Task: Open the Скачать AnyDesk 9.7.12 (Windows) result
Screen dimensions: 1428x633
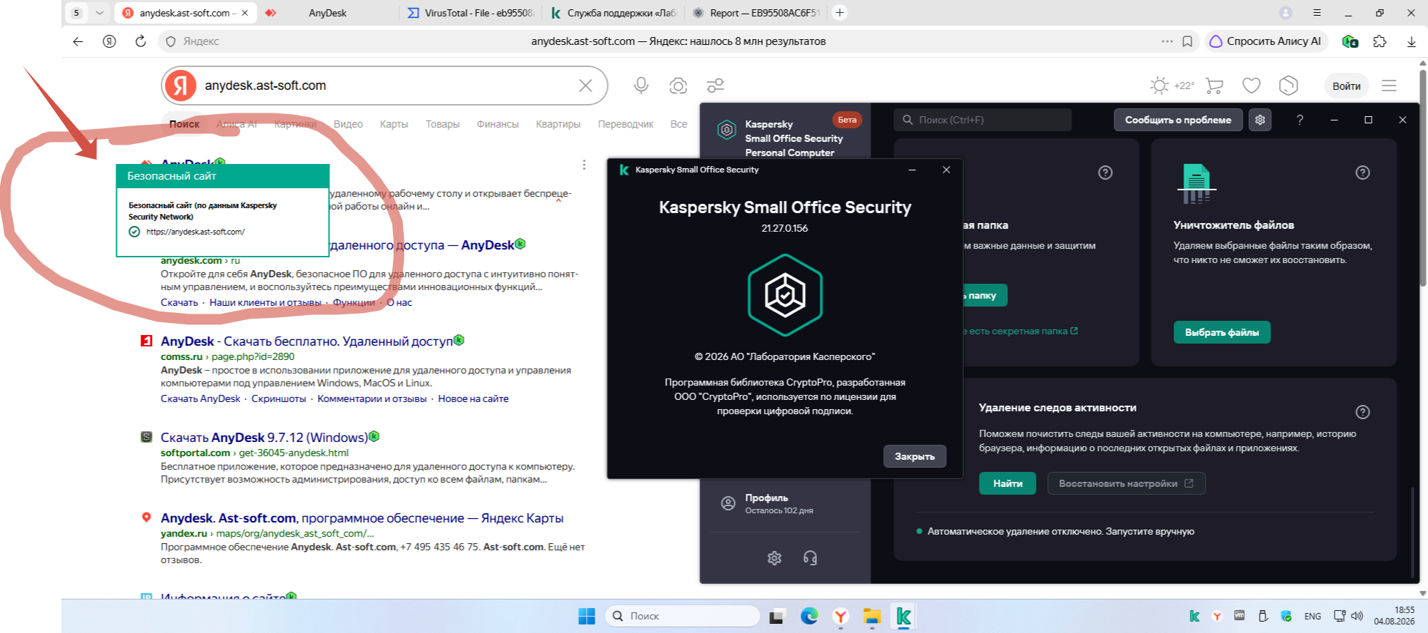Action: (264, 437)
